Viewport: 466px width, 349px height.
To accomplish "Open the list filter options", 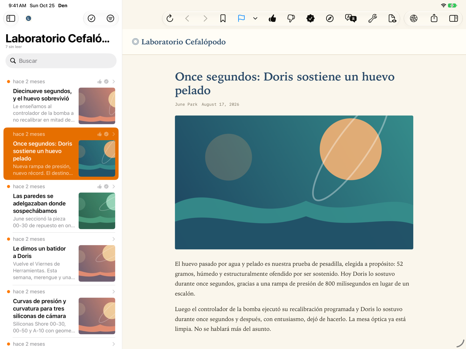I will tap(110, 18).
